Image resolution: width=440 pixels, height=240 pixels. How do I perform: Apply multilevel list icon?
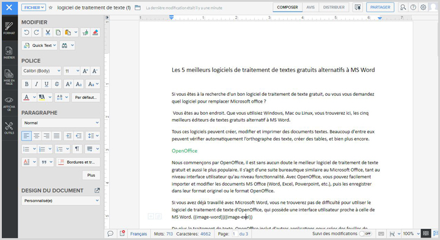coord(60,149)
